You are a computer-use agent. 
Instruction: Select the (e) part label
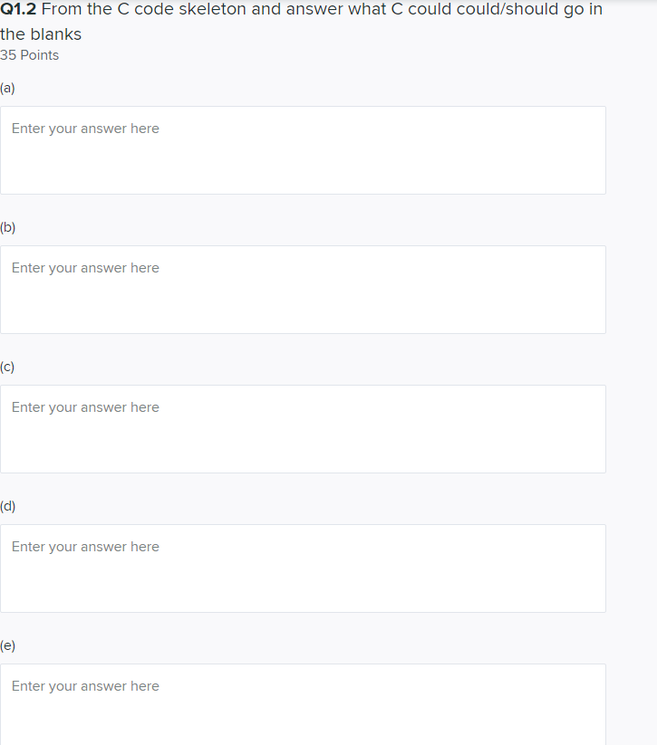(7, 645)
